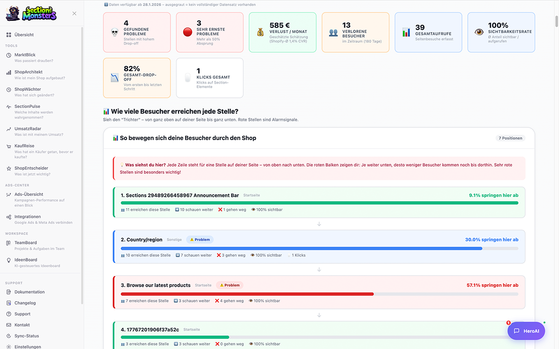Image resolution: width=559 pixels, height=349 pixels.
Task: Click the '585 €' loss value
Action: 279,25
